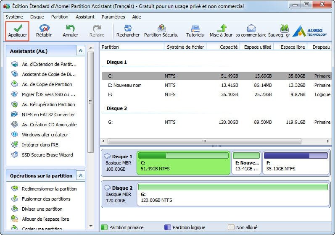Click the Annuler undo icon
Viewport: 335px width, 235px height.
point(70,28)
